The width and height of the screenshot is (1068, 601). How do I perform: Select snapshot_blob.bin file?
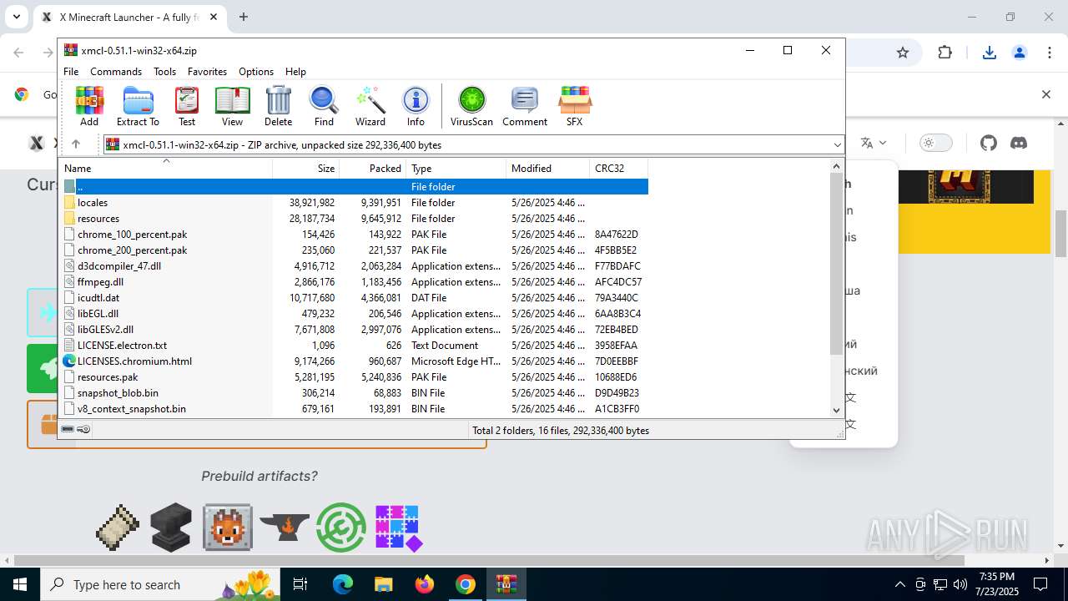354,393
